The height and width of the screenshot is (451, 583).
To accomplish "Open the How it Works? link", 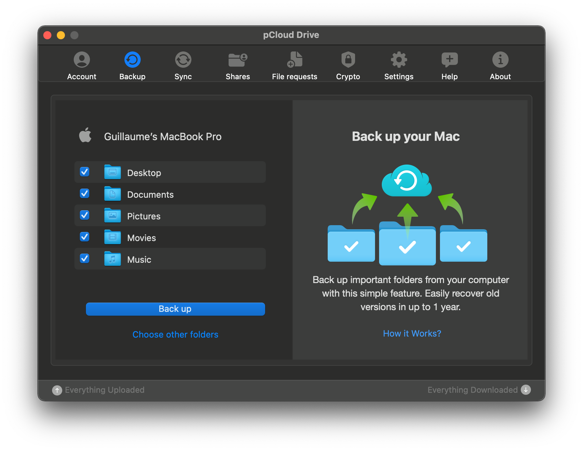I will 412,334.
